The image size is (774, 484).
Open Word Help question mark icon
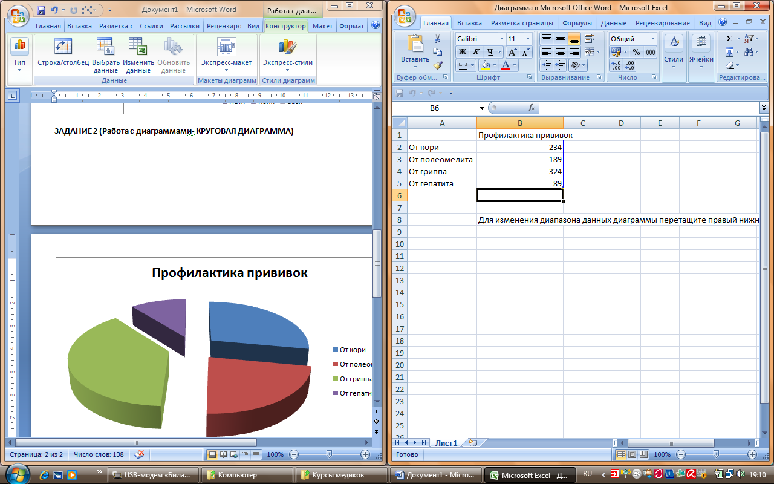[x=375, y=26]
